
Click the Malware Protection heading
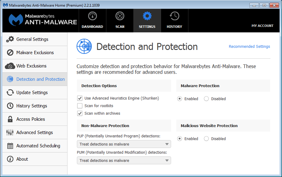(x=200, y=86)
